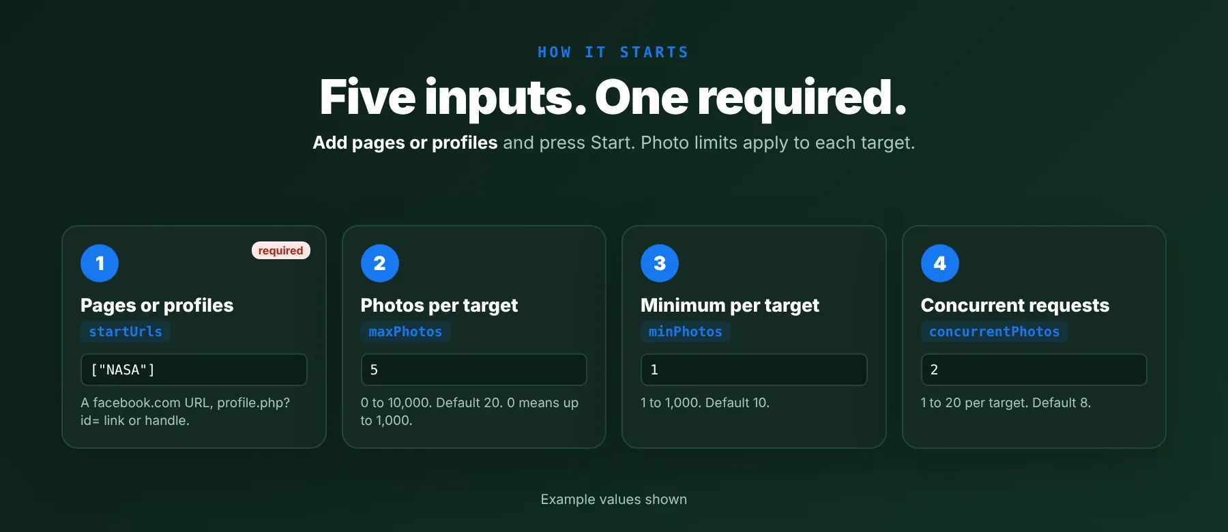The width and height of the screenshot is (1228, 532).
Task: Click the Five inputs. One required. headline
Action: 613,97
